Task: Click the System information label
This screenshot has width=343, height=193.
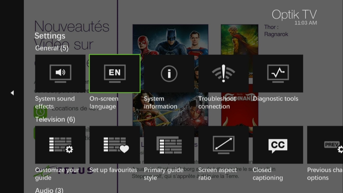Action: tap(161, 103)
